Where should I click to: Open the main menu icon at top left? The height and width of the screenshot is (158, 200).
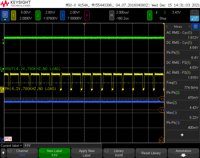click(x=5, y=15)
